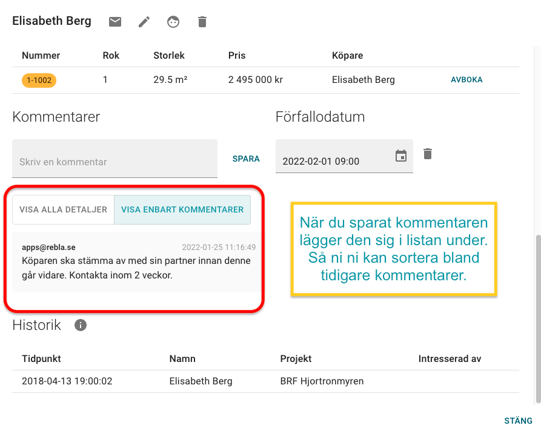Click the Skriv en kommentar input field
This screenshot has height=434, width=541.
(x=115, y=159)
